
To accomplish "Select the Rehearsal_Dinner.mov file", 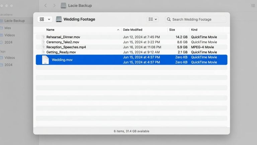I will pyautogui.click(x=63, y=37).
